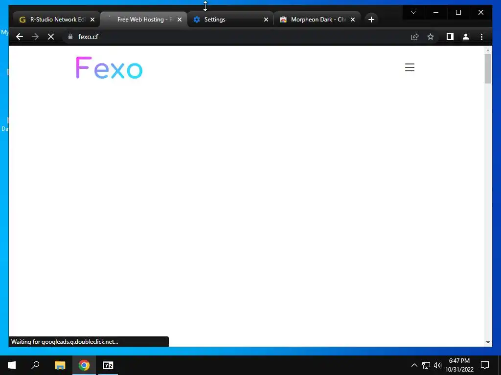Open the Fexo hamburger menu
The width and height of the screenshot is (501, 375).
click(x=410, y=67)
